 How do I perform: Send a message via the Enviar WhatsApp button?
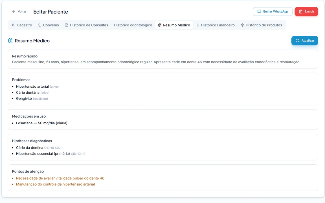click(x=273, y=12)
